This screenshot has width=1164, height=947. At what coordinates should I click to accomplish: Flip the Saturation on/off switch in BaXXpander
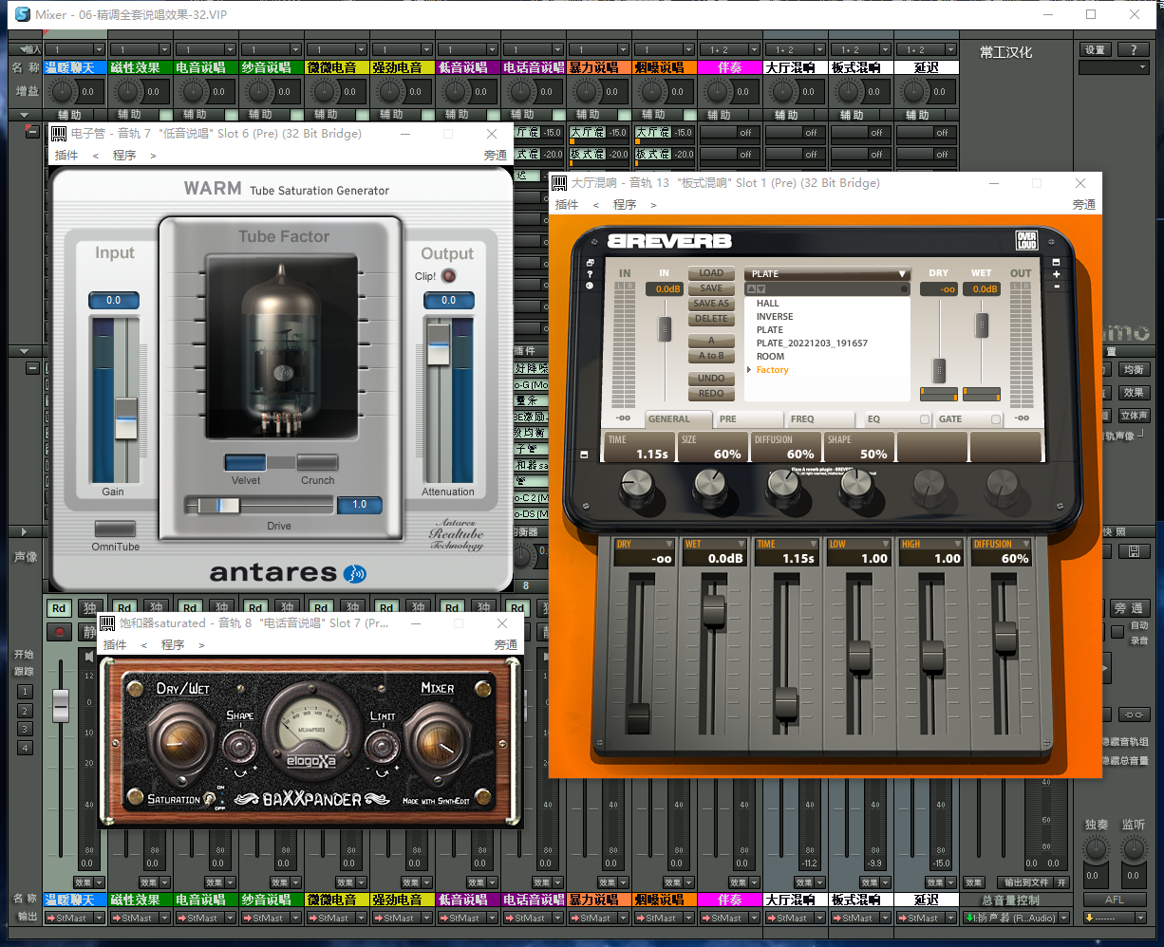[209, 800]
